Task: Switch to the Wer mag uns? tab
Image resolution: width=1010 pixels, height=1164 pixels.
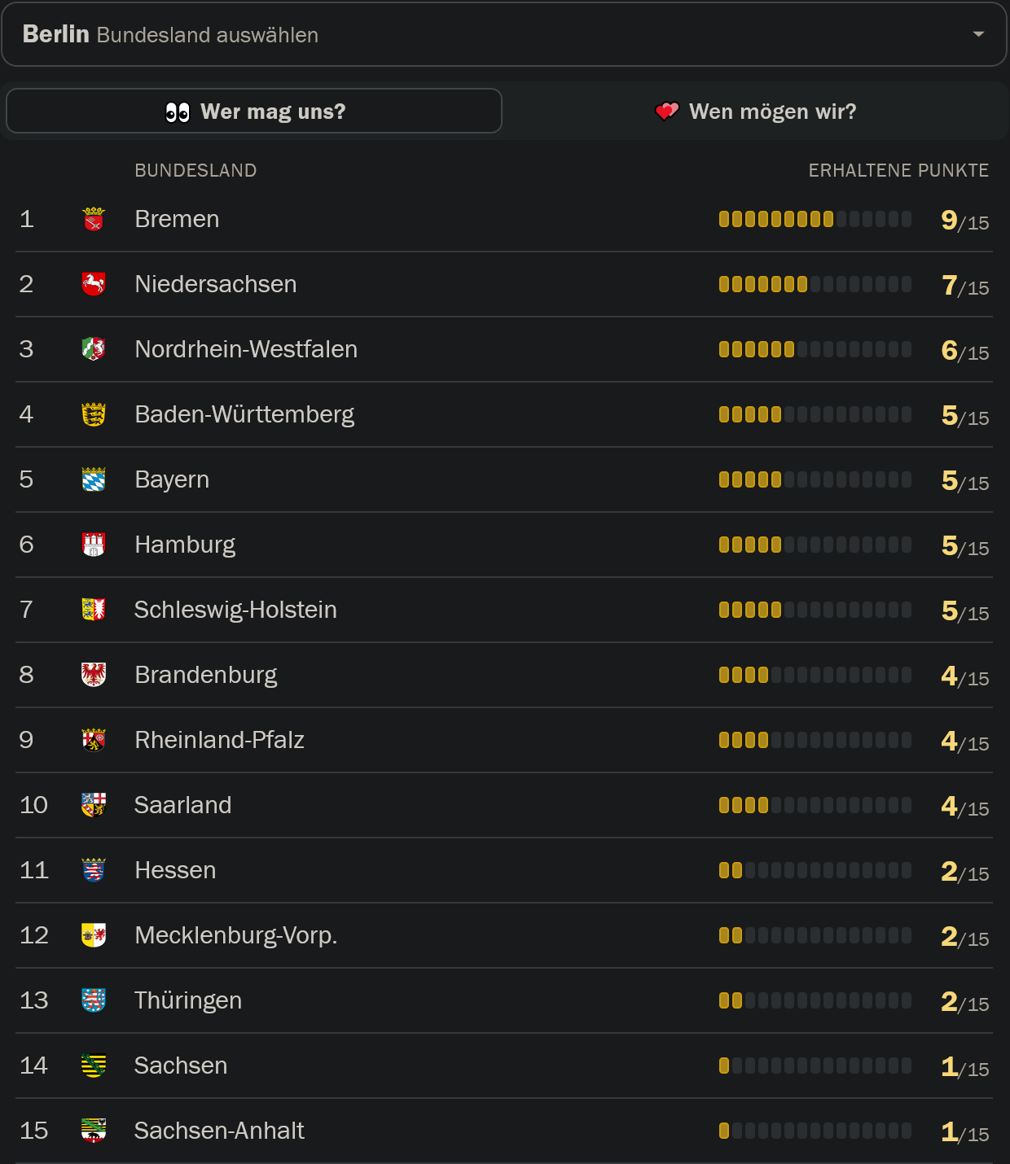Action: (x=254, y=111)
